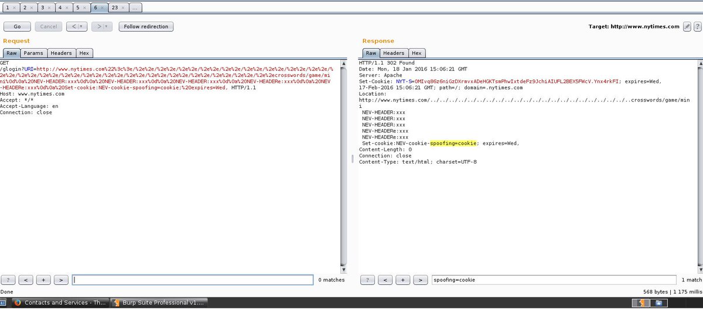703x309 pixels.
Task: Send the request with the Go button
Action: point(17,26)
